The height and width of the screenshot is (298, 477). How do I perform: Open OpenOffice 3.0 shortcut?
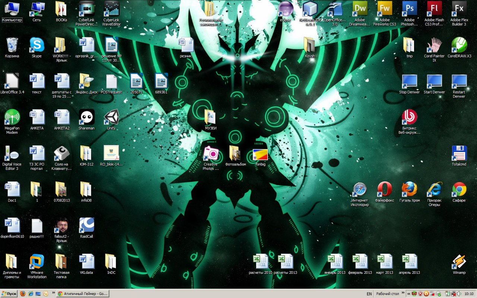pyautogui.click(x=335, y=14)
